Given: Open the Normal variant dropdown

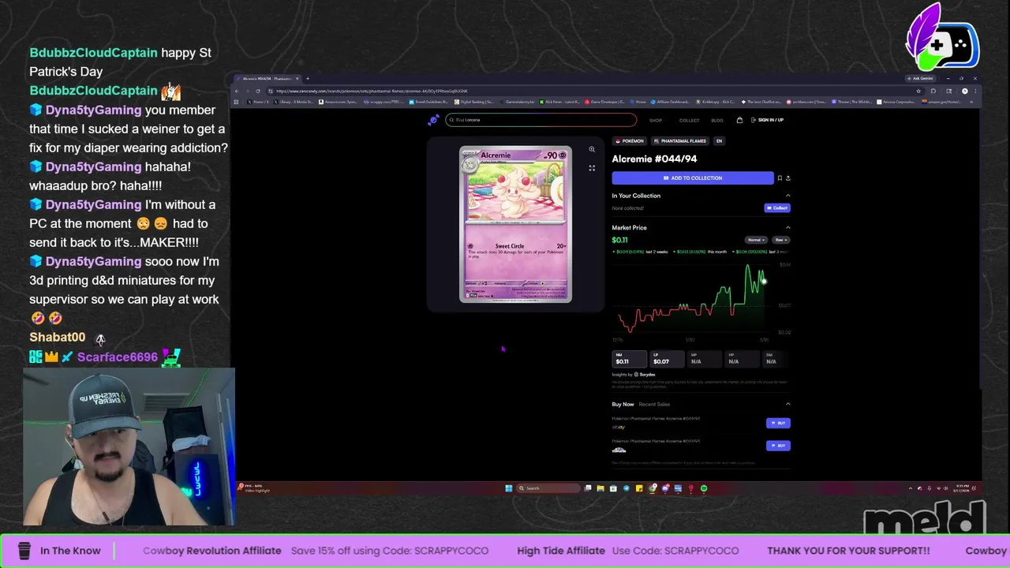Looking at the screenshot, I should [756, 240].
